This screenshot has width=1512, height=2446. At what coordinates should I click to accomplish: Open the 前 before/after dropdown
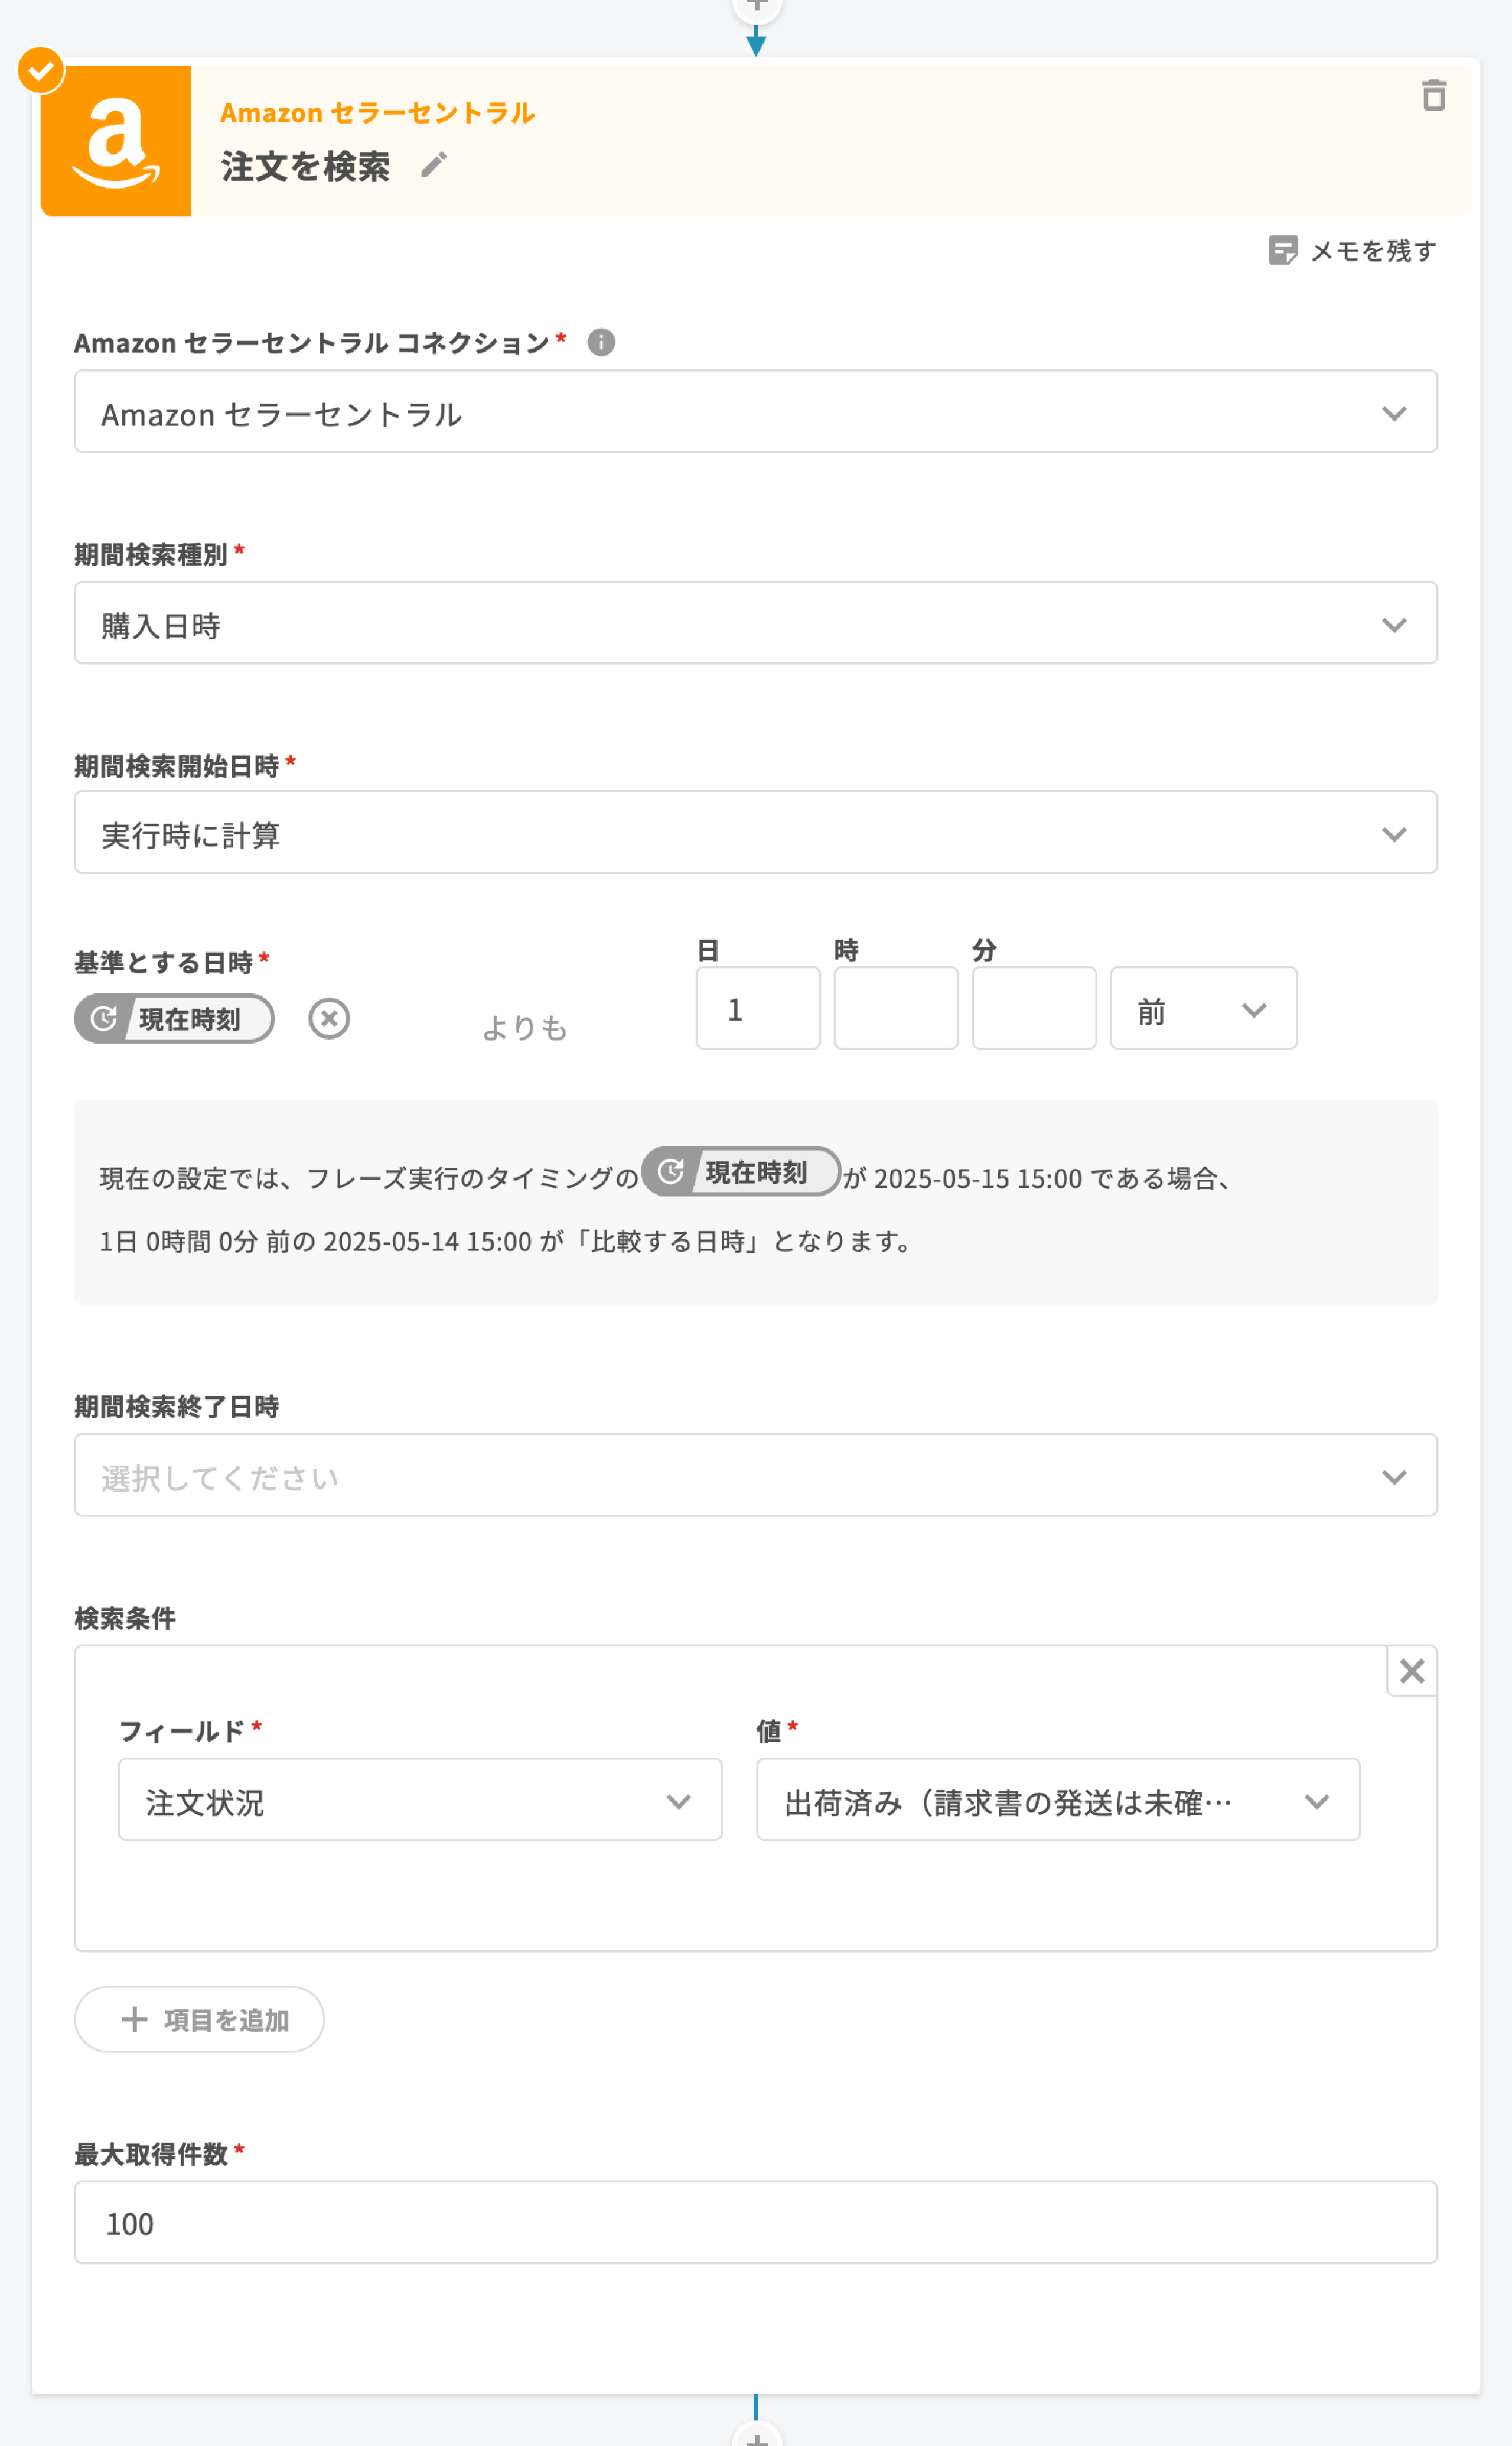coord(1203,1008)
